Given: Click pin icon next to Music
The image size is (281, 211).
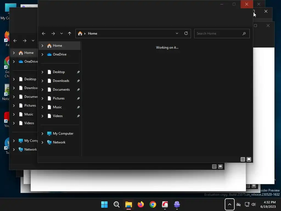Looking at the screenshot, I should [x=78, y=107].
